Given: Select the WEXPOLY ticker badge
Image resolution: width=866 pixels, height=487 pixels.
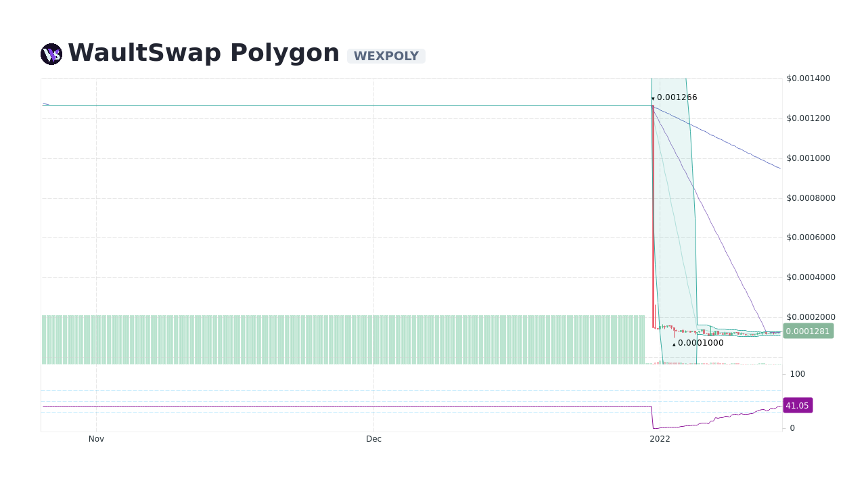Looking at the screenshot, I should click(x=386, y=56).
